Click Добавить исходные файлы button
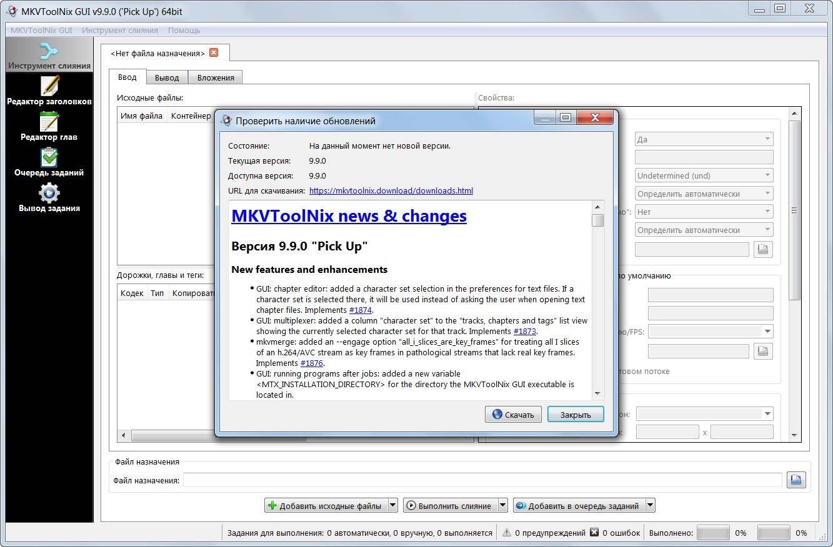This screenshot has height=547, width=833. point(326,506)
